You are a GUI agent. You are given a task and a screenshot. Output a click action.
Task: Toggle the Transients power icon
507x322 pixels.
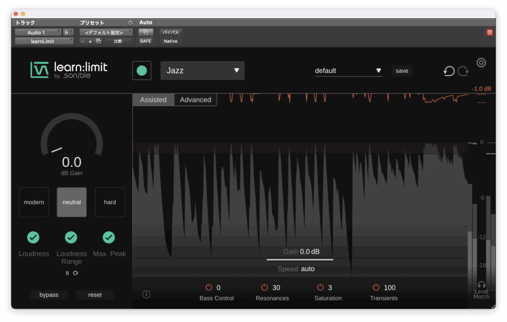tap(376, 287)
